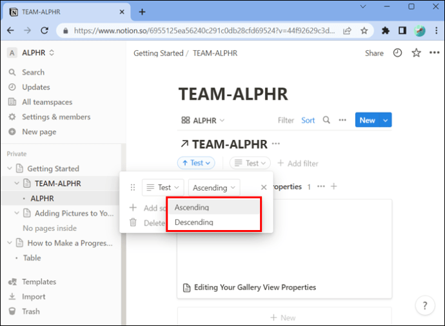Image resolution: width=445 pixels, height=326 pixels.
Task: Click the Sort button
Action: [308, 120]
